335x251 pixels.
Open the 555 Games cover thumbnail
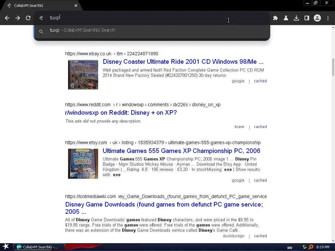(x=83, y=164)
